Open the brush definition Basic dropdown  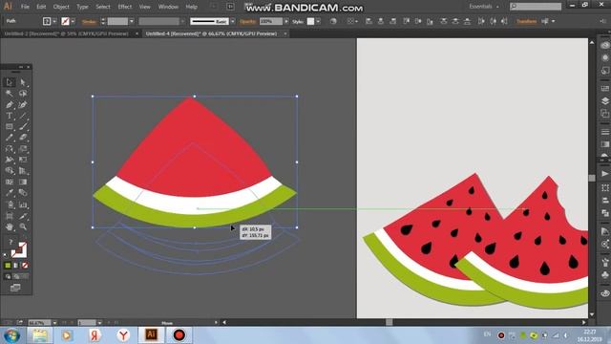[233, 21]
